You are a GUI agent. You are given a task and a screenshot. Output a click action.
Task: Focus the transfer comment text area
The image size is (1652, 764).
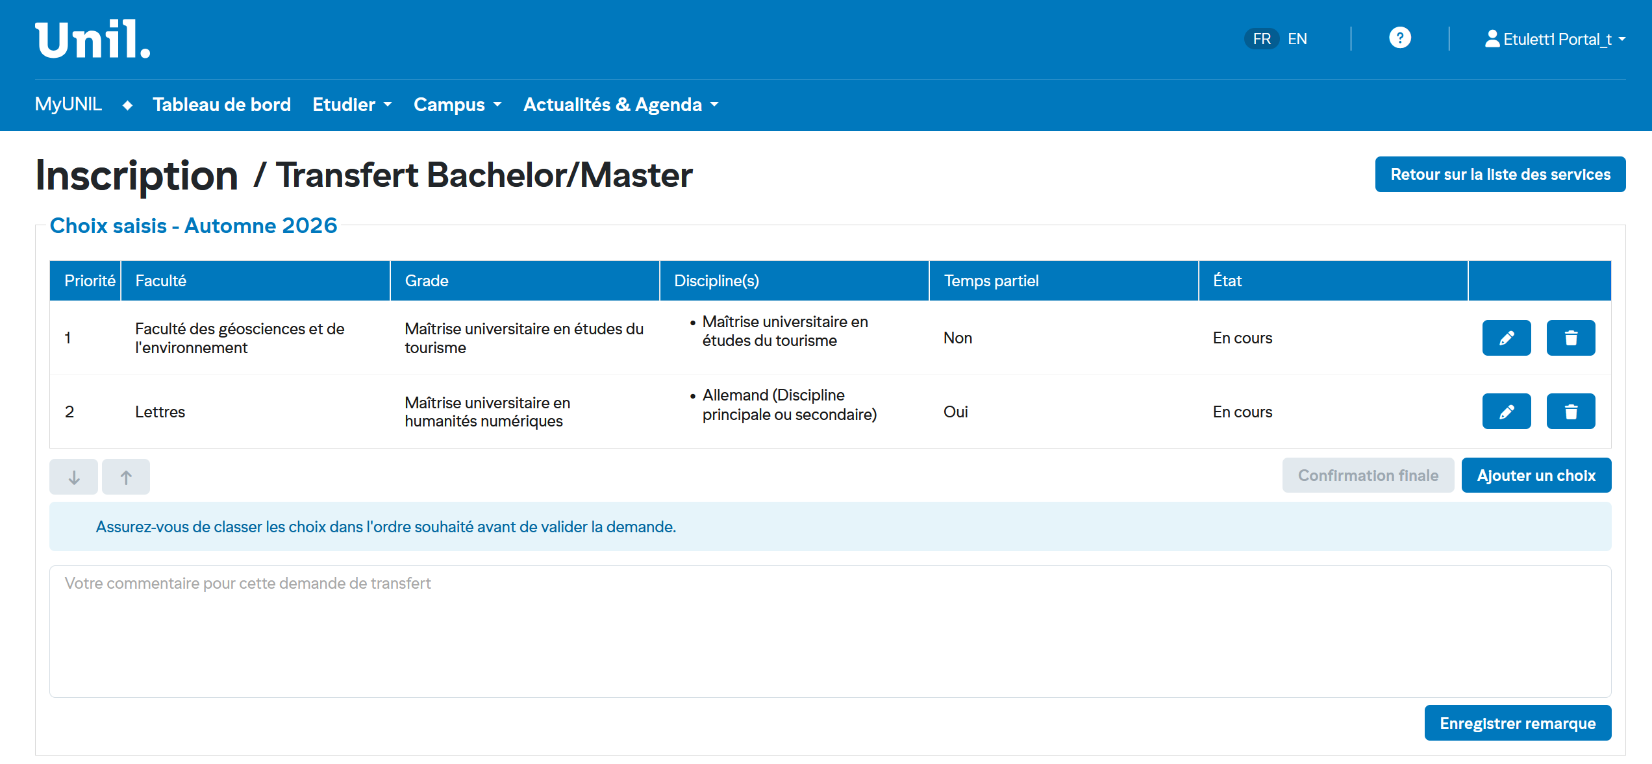[x=830, y=631]
